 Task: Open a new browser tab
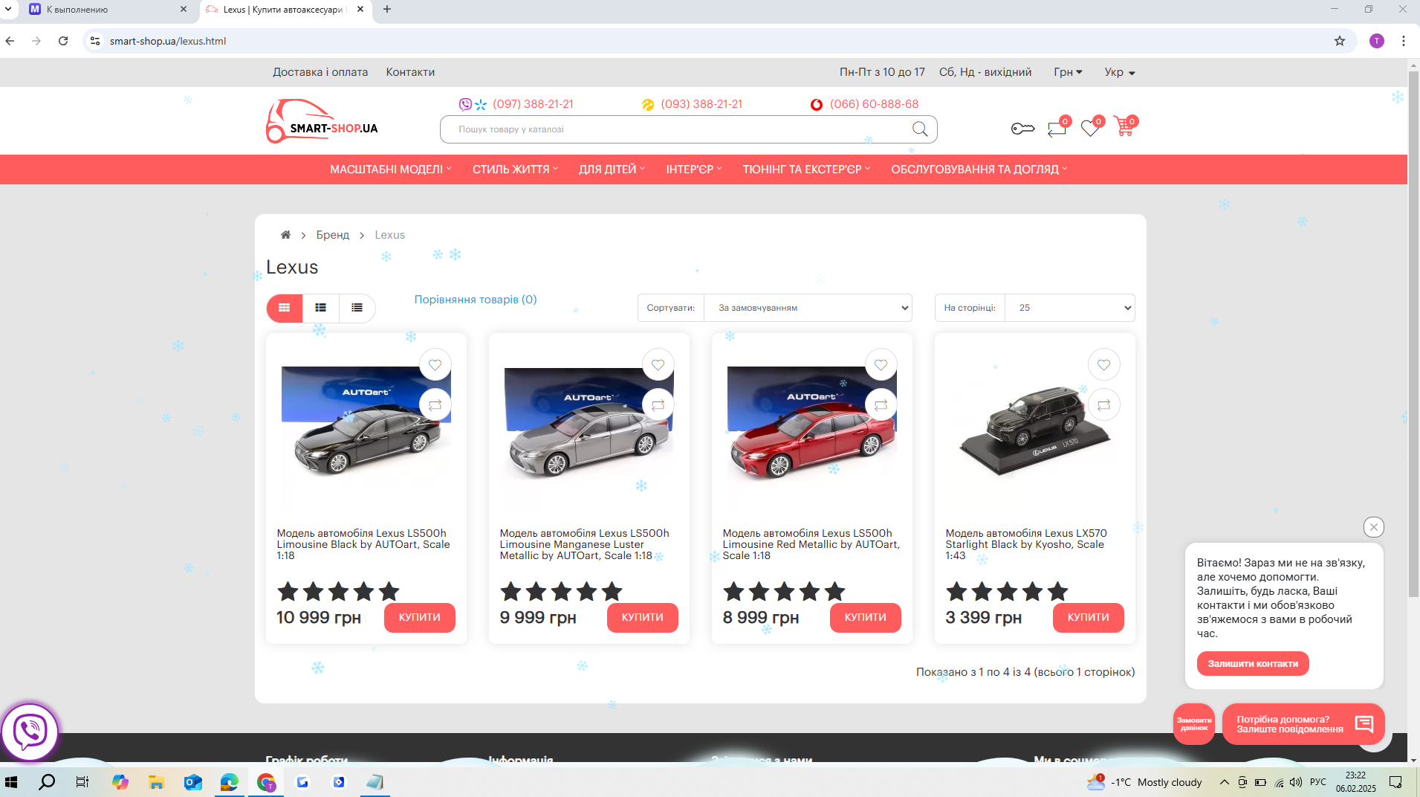(x=387, y=10)
